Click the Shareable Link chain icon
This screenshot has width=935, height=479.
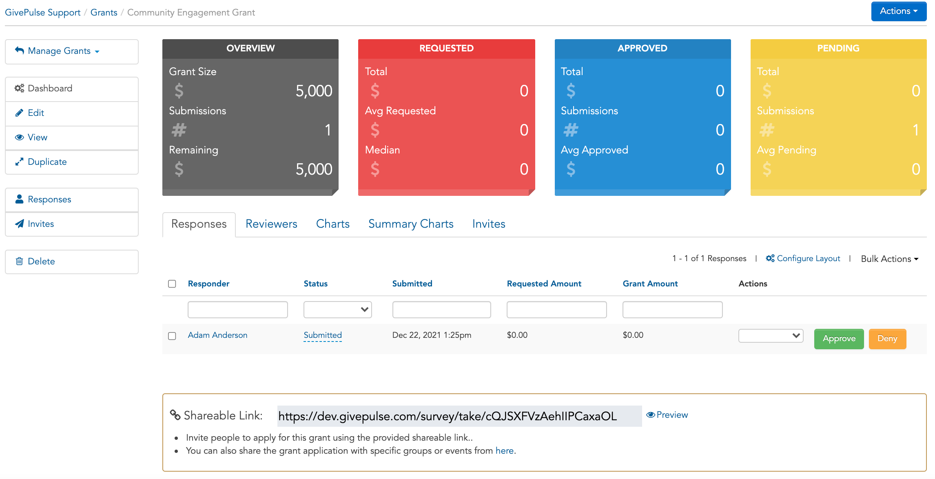click(175, 415)
